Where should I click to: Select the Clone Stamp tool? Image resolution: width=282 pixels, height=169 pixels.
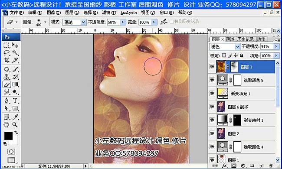[x=7, y=77]
